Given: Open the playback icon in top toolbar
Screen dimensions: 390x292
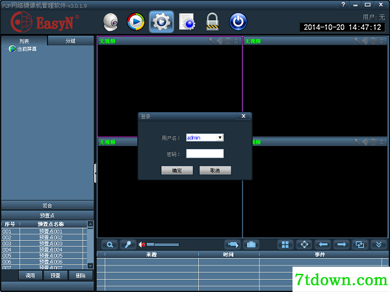Looking at the screenshot, I should (136, 22).
